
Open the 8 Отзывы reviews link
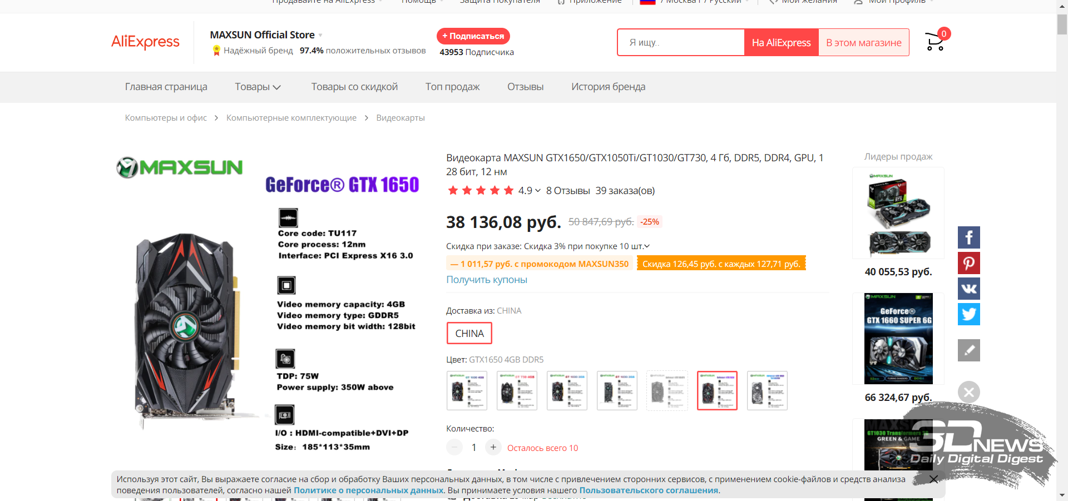coord(568,191)
